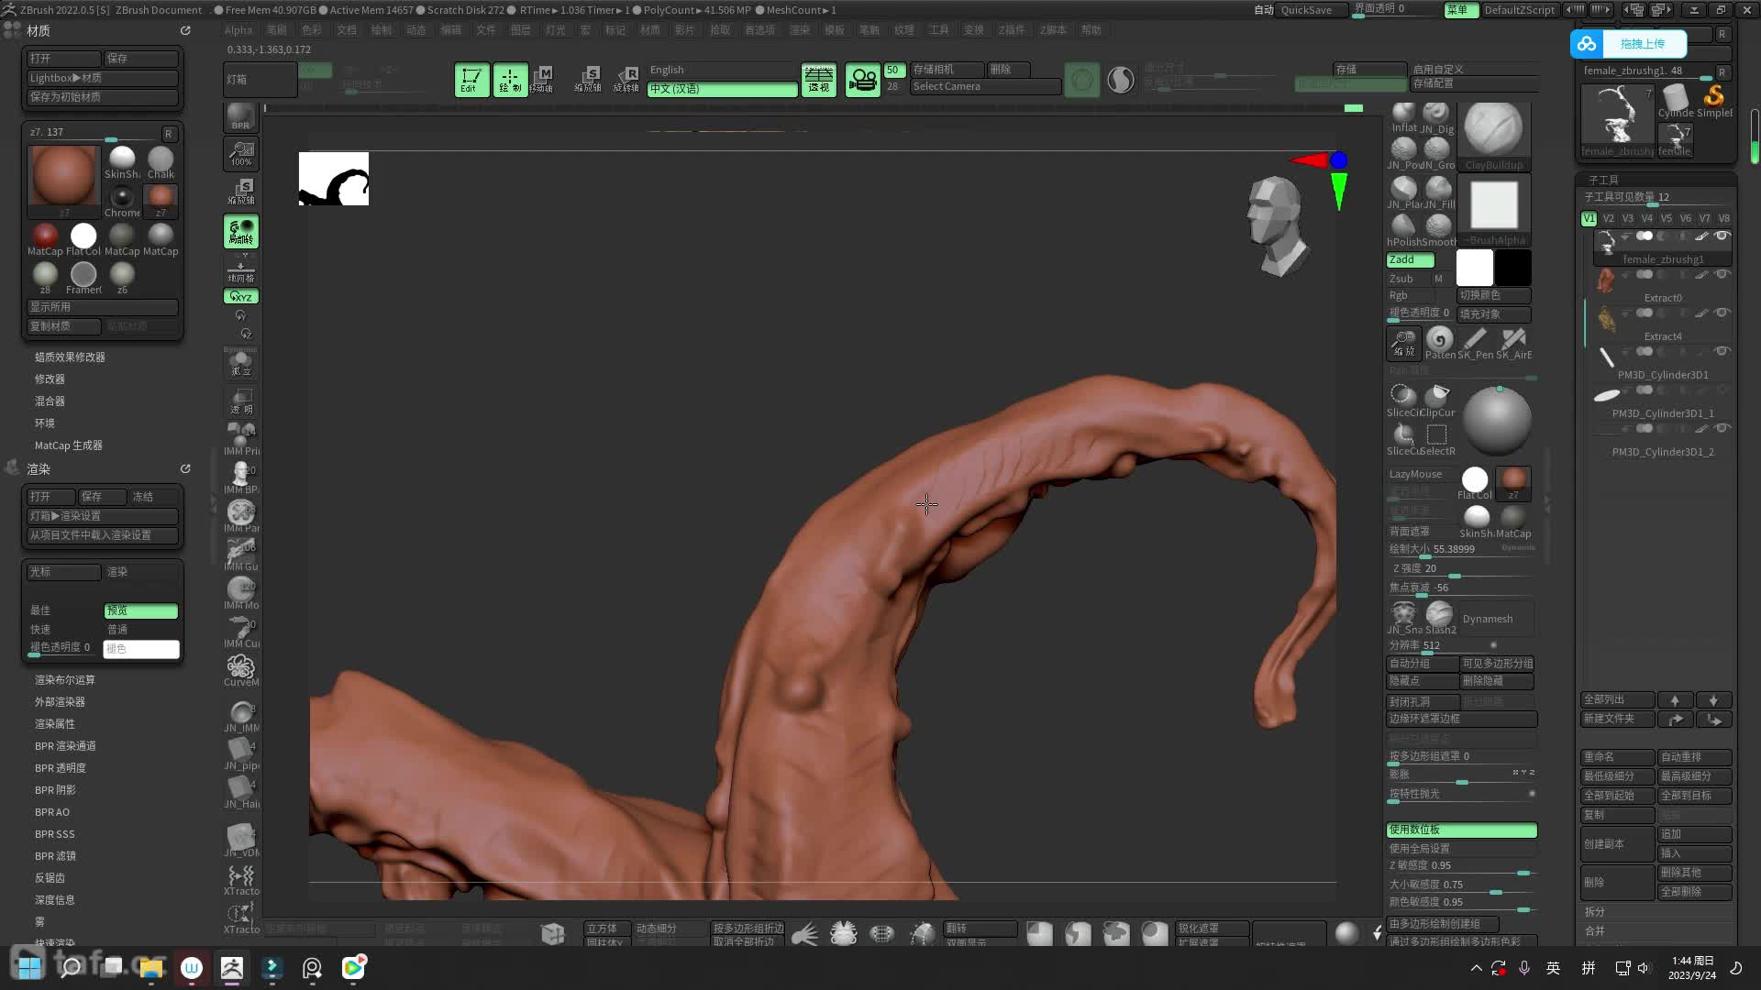
Task: Click the 删除其他 (delete others) button
Action: tap(1694, 873)
